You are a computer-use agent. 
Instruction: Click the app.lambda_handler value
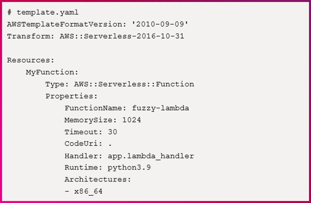pyautogui.click(x=151, y=156)
